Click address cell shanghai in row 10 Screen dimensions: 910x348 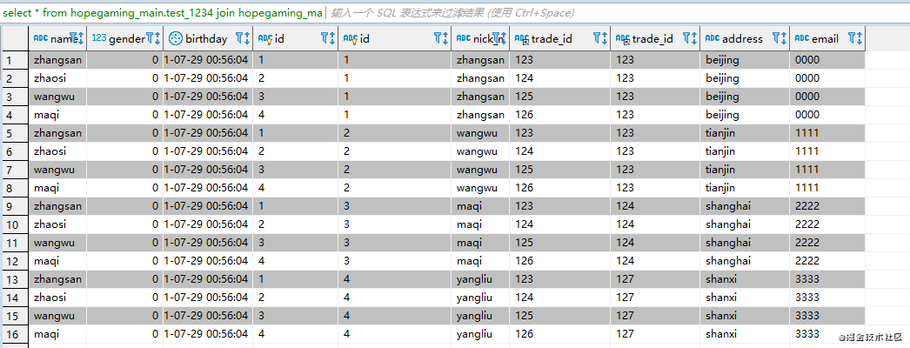point(745,224)
